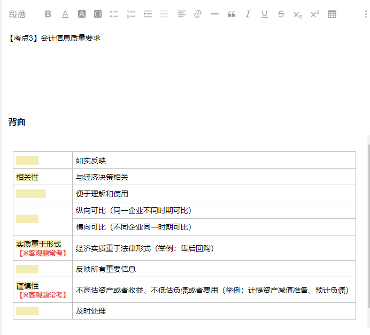370x335 pixels.
Task: Reveal the hidden cloze beside 便于理解和使用
Action: click(x=31, y=194)
